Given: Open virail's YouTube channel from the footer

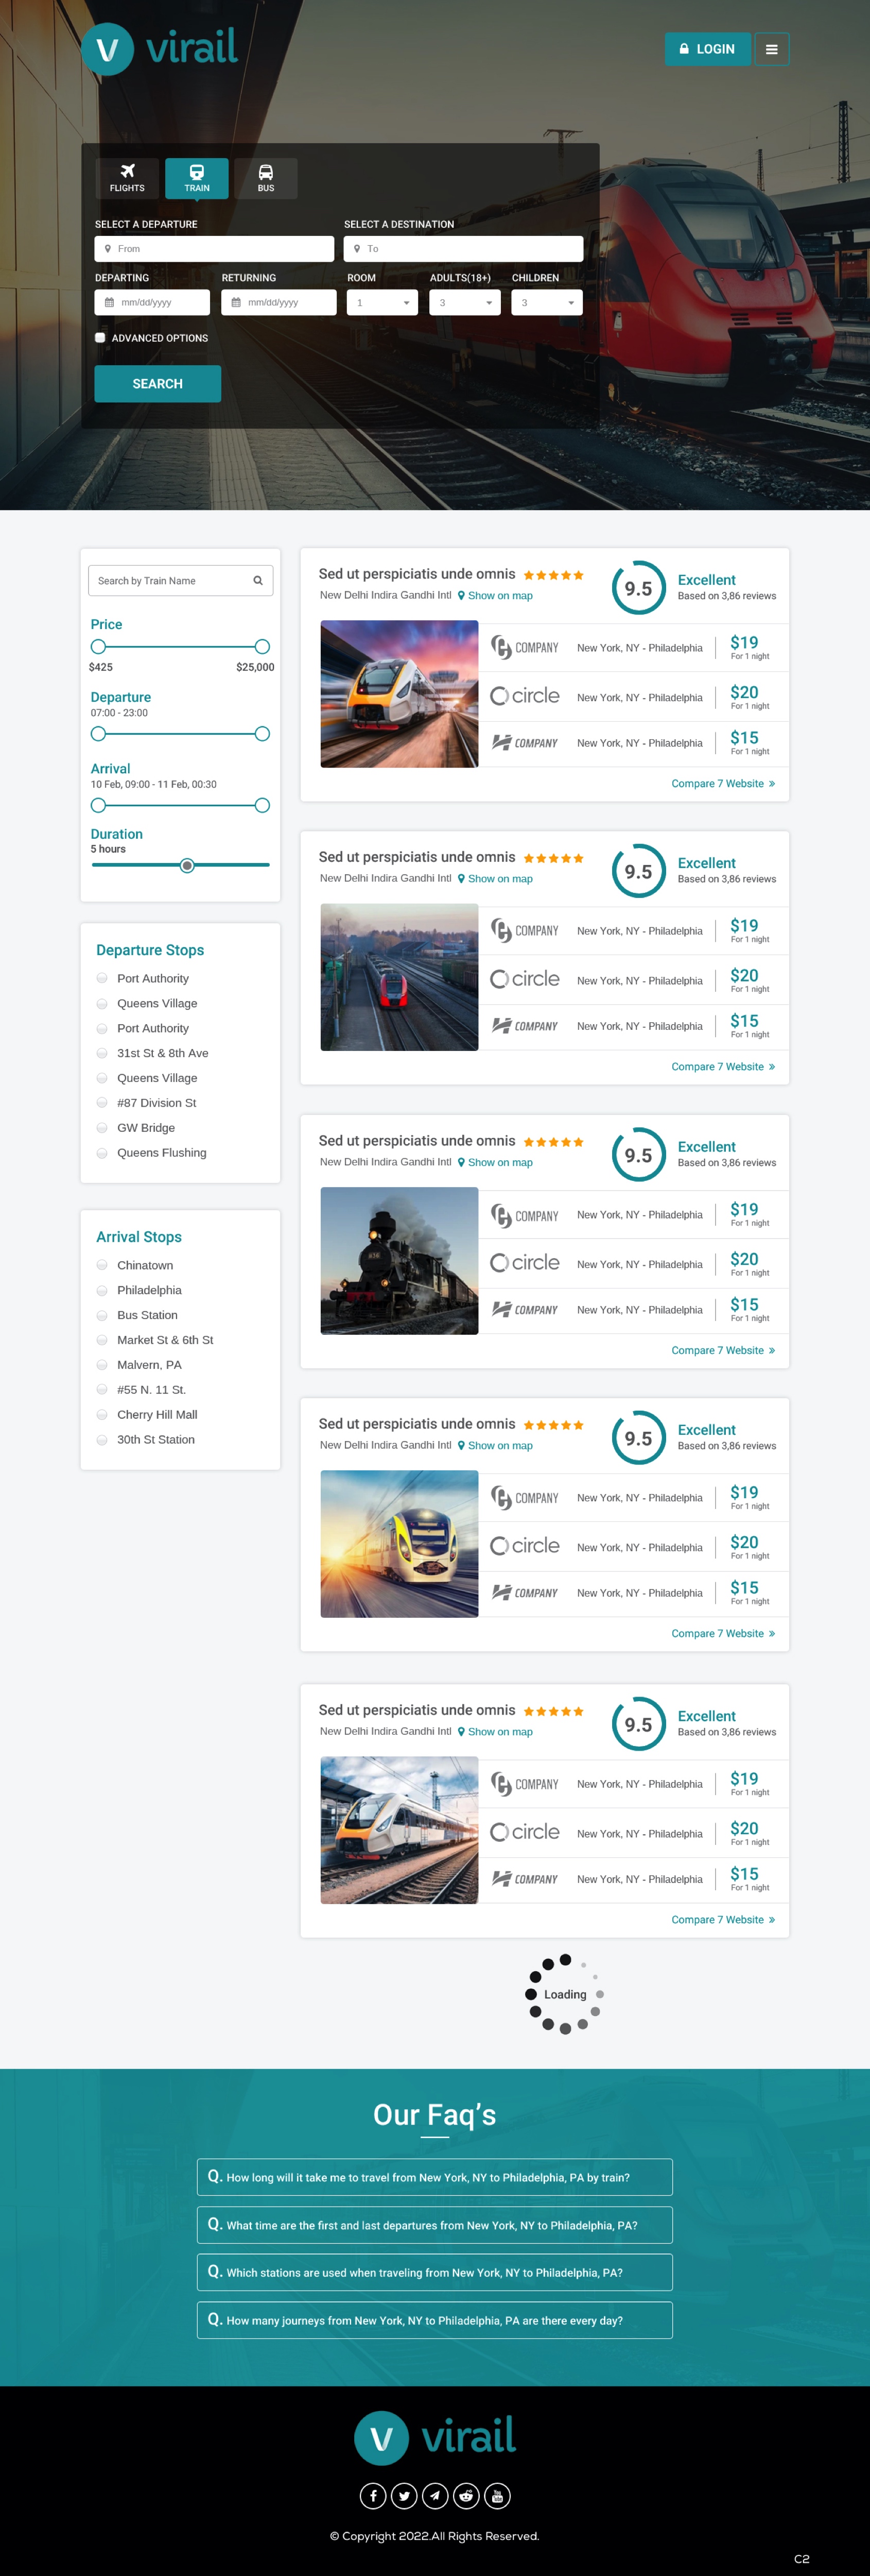Looking at the screenshot, I should 496,2496.
